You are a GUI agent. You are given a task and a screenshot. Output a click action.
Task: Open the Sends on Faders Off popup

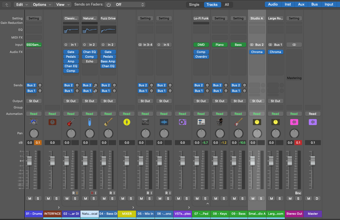click(x=129, y=4)
